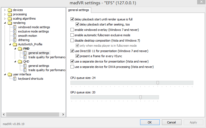Enable windowed overlay checkbox
This screenshot has height=128, width=206.
(72, 30)
